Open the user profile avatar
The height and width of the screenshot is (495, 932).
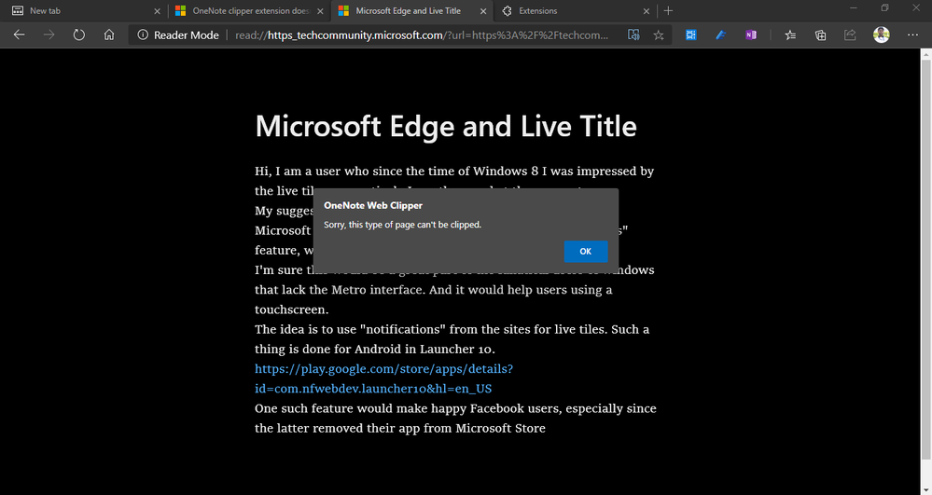[x=882, y=34]
